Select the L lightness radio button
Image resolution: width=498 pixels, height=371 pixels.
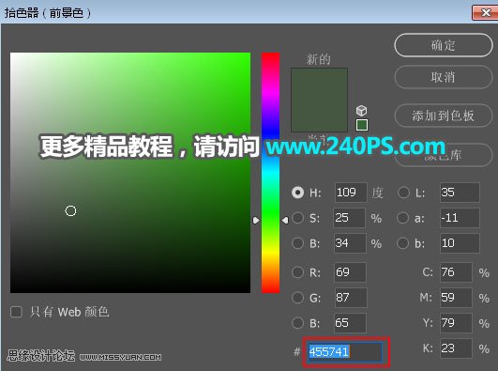(x=403, y=193)
